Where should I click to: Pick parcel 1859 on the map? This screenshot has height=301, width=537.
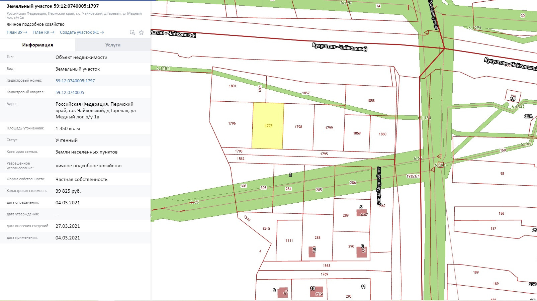357,133
